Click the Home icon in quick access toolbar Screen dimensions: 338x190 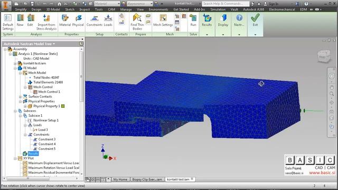pos(59,4)
